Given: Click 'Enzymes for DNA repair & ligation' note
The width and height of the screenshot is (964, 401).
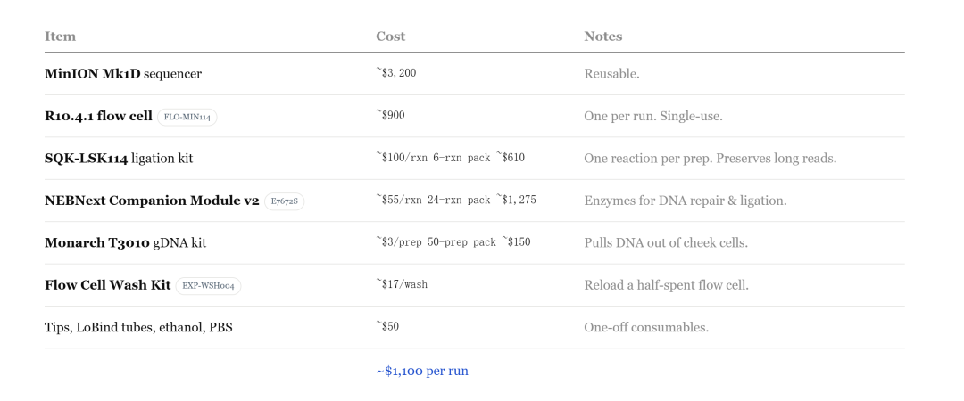Looking at the screenshot, I should [x=686, y=200].
